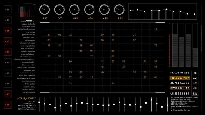Click the d 81 button
This screenshot has height=115, width=205.
pyautogui.click(x=7, y=63)
